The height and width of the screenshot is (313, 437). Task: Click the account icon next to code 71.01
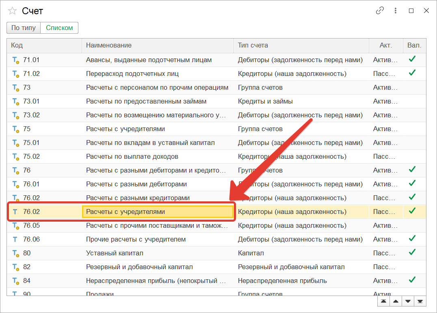click(x=16, y=60)
